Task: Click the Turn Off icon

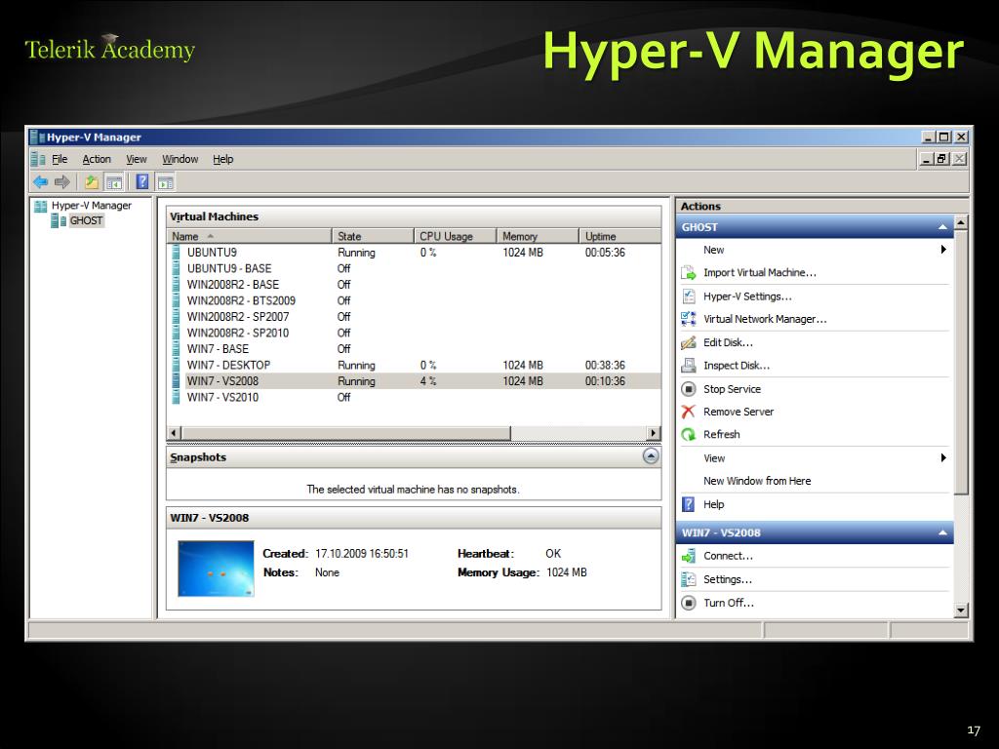Action: point(689,603)
